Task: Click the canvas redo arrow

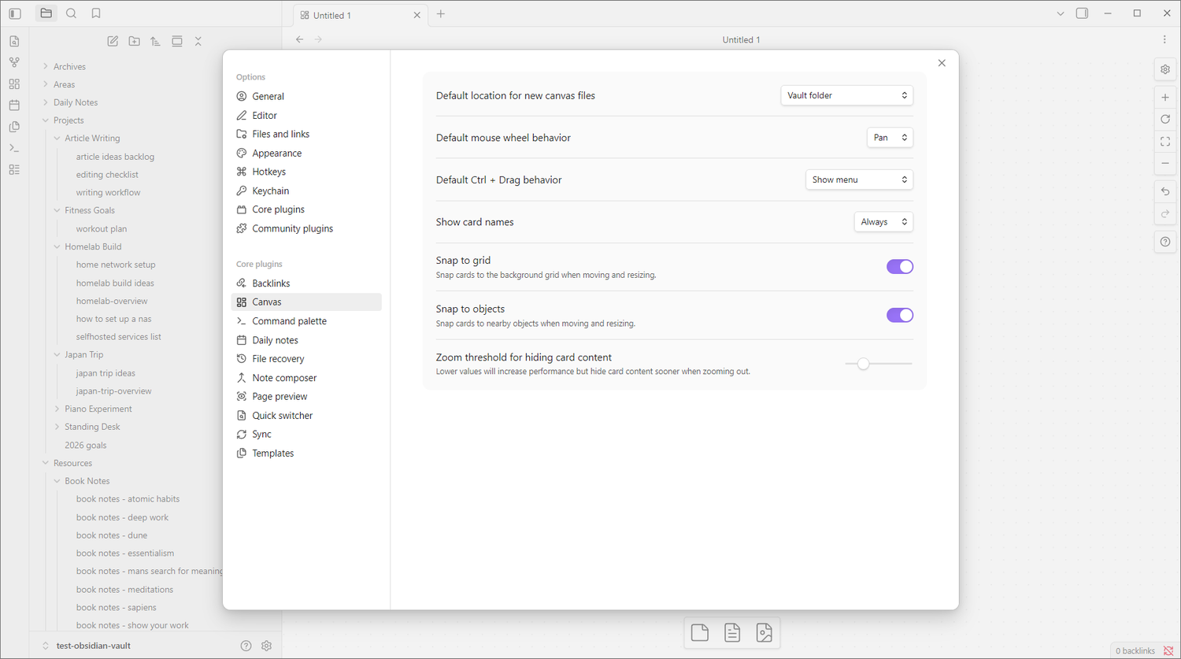Action: click(x=1165, y=213)
